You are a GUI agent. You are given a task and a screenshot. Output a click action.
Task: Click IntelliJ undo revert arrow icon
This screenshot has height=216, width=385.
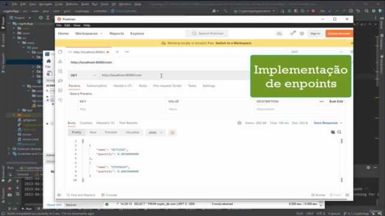[x=358, y=11]
